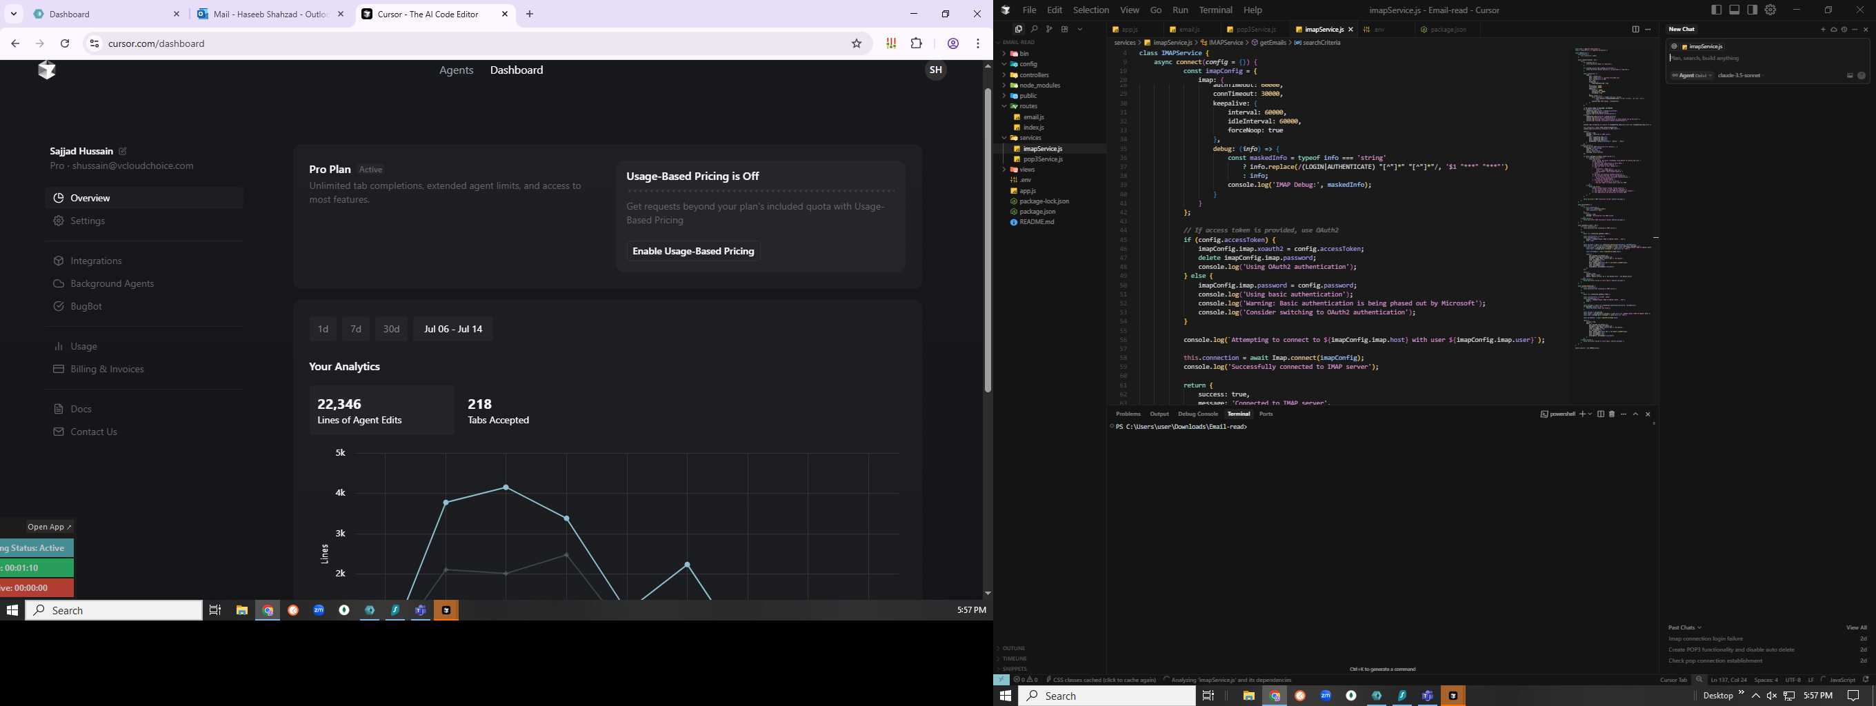Select the 30d analytics range
Screen dimensions: 1876x706
coord(391,329)
